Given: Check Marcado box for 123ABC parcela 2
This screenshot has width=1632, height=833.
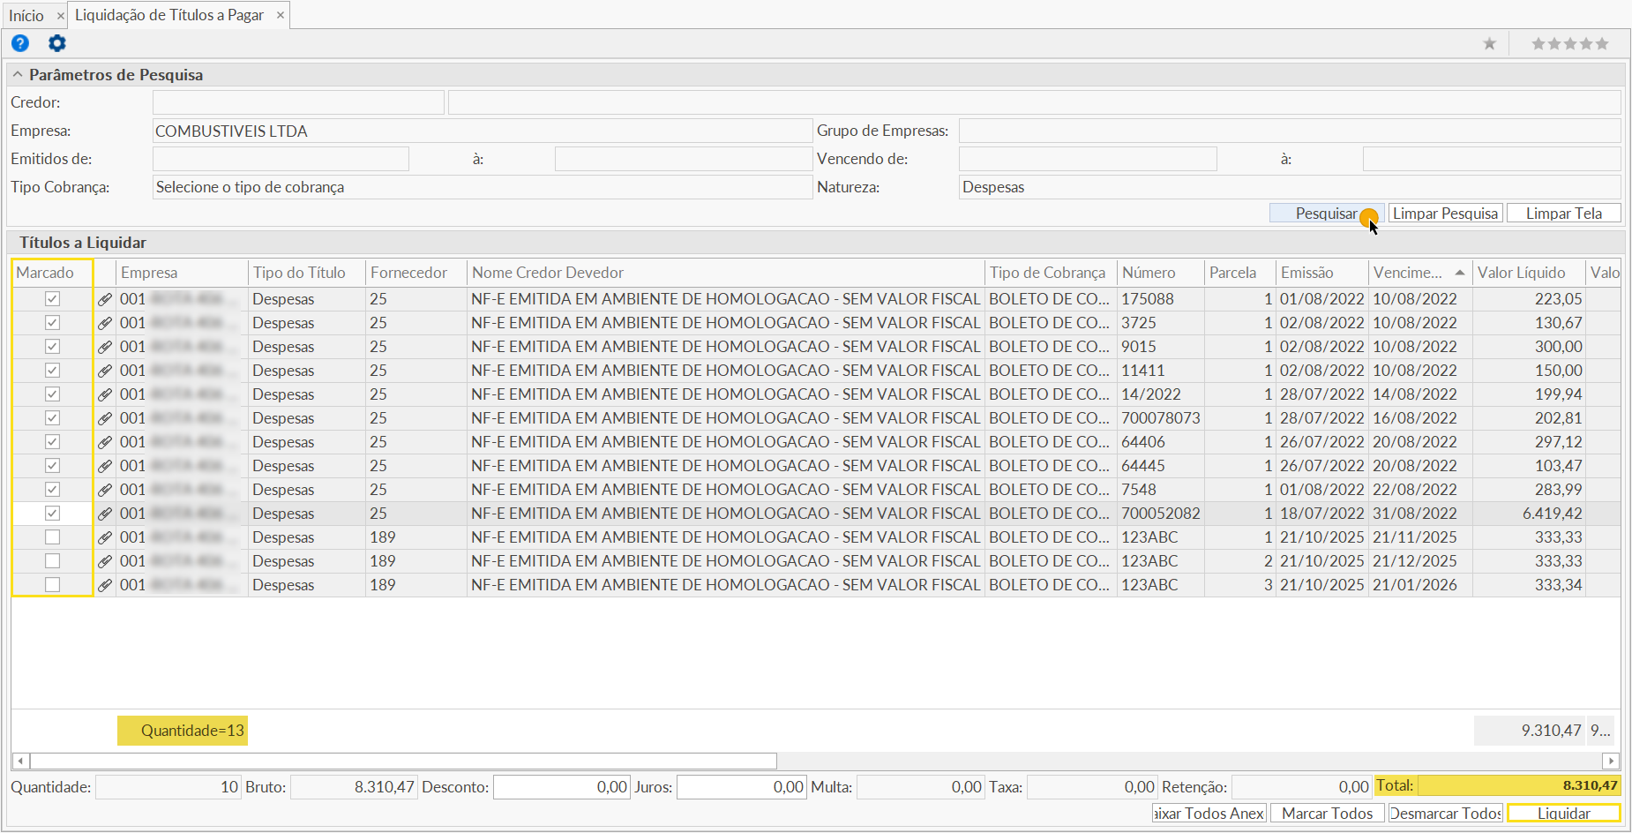Looking at the screenshot, I should (53, 561).
